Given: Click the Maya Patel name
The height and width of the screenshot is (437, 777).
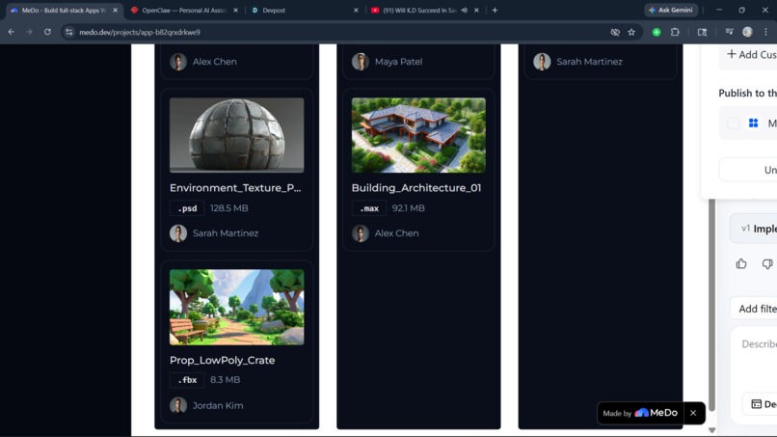Looking at the screenshot, I should [398, 62].
